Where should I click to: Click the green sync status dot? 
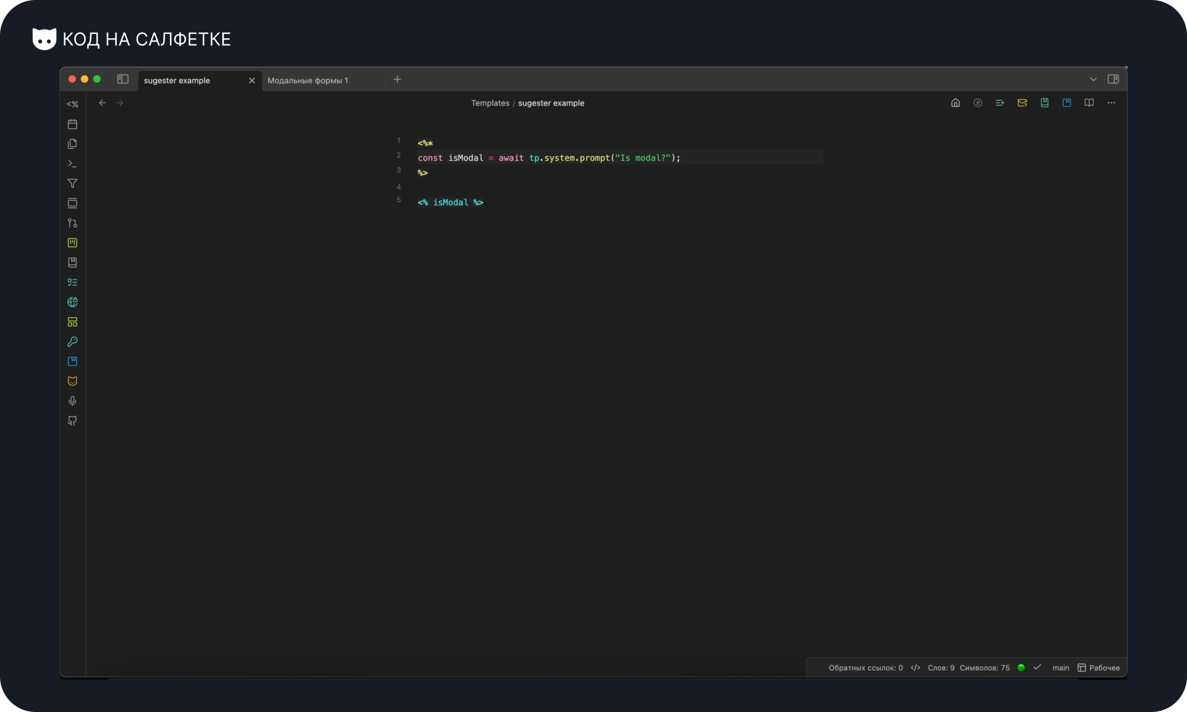tap(1021, 667)
